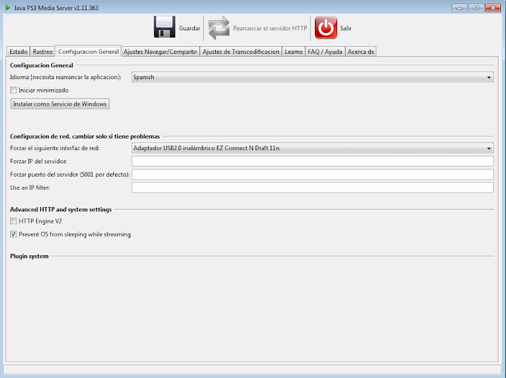Uncheck Prevent OS from sleeping while streaming
Image resolution: width=506 pixels, height=378 pixels.
click(x=13, y=234)
